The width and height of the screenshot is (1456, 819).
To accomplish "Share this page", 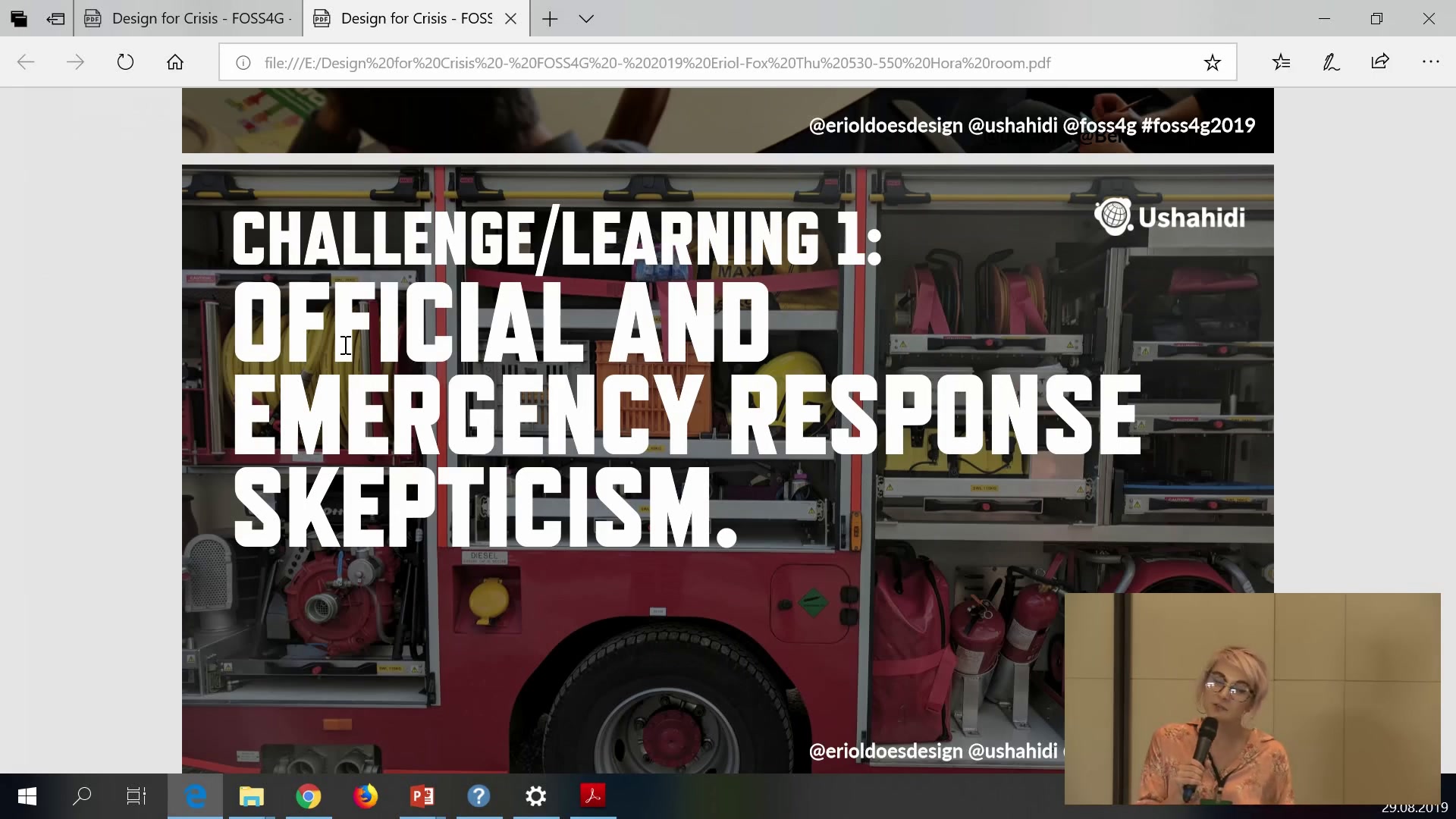I will coord(1380,62).
